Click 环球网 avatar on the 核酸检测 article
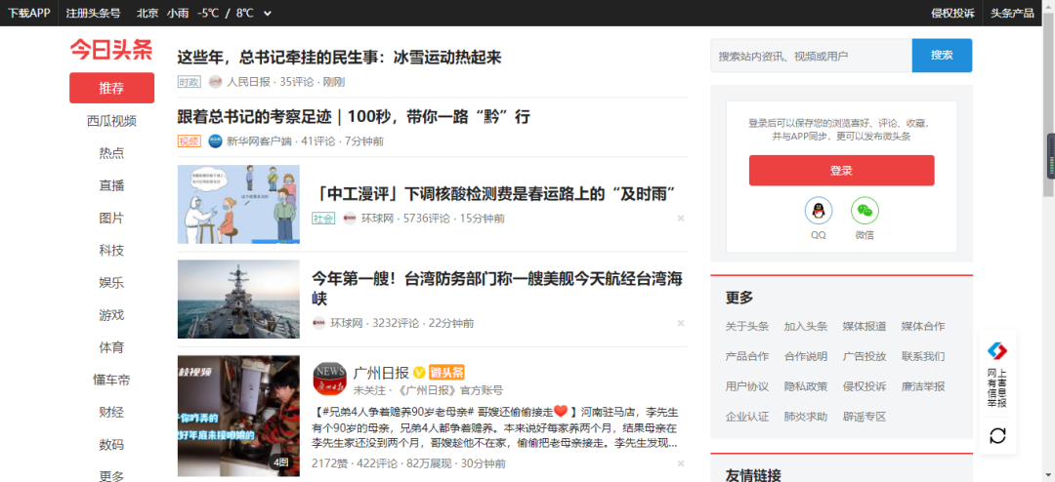The height and width of the screenshot is (482, 1055). (349, 219)
